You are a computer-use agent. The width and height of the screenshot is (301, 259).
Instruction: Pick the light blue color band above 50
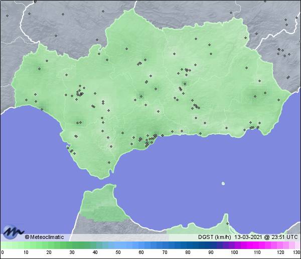click(x=118, y=245)
